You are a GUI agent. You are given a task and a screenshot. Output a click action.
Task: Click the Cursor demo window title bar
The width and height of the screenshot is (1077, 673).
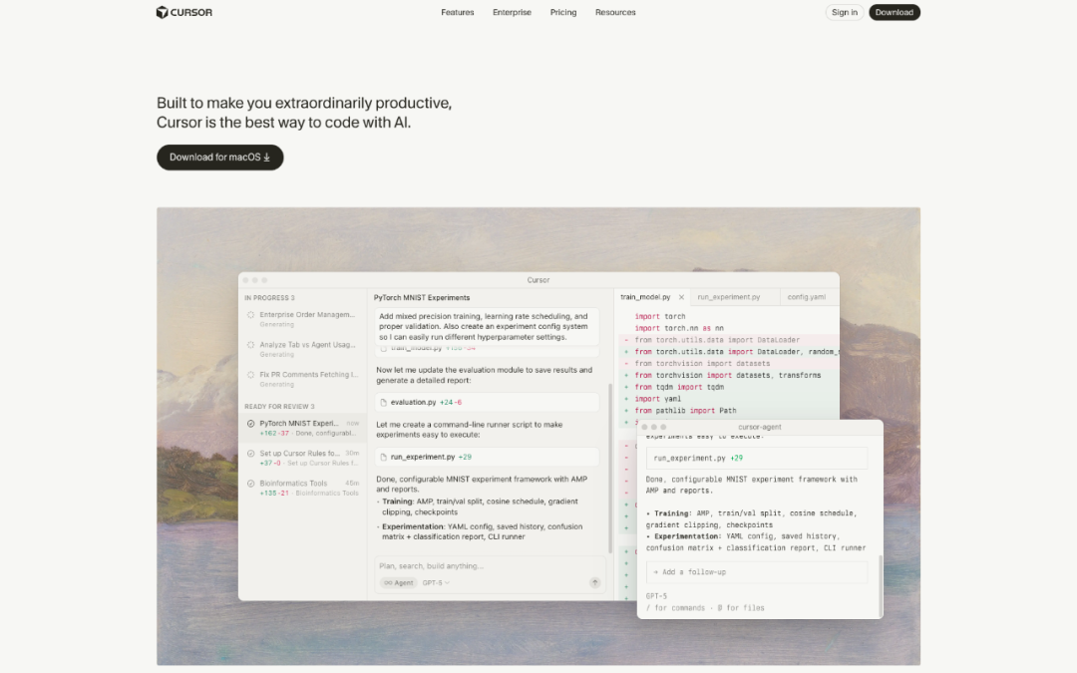click(x=538, y=280)
